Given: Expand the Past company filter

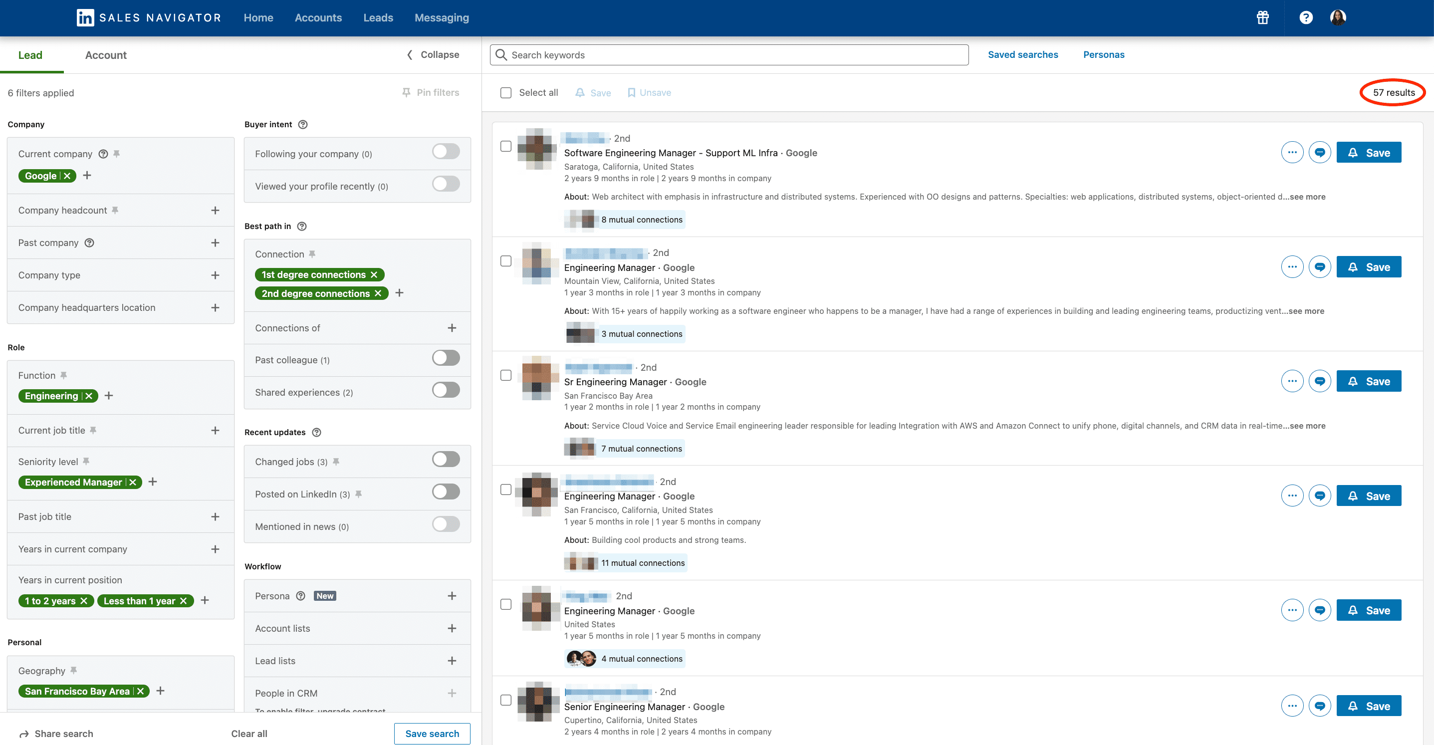Looking at the screenshot, I should (x=215, y=242).
